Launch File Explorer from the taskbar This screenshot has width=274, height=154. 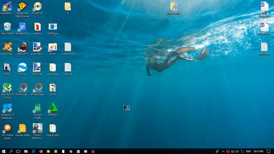pyautogui.click(x=26, y=151)
